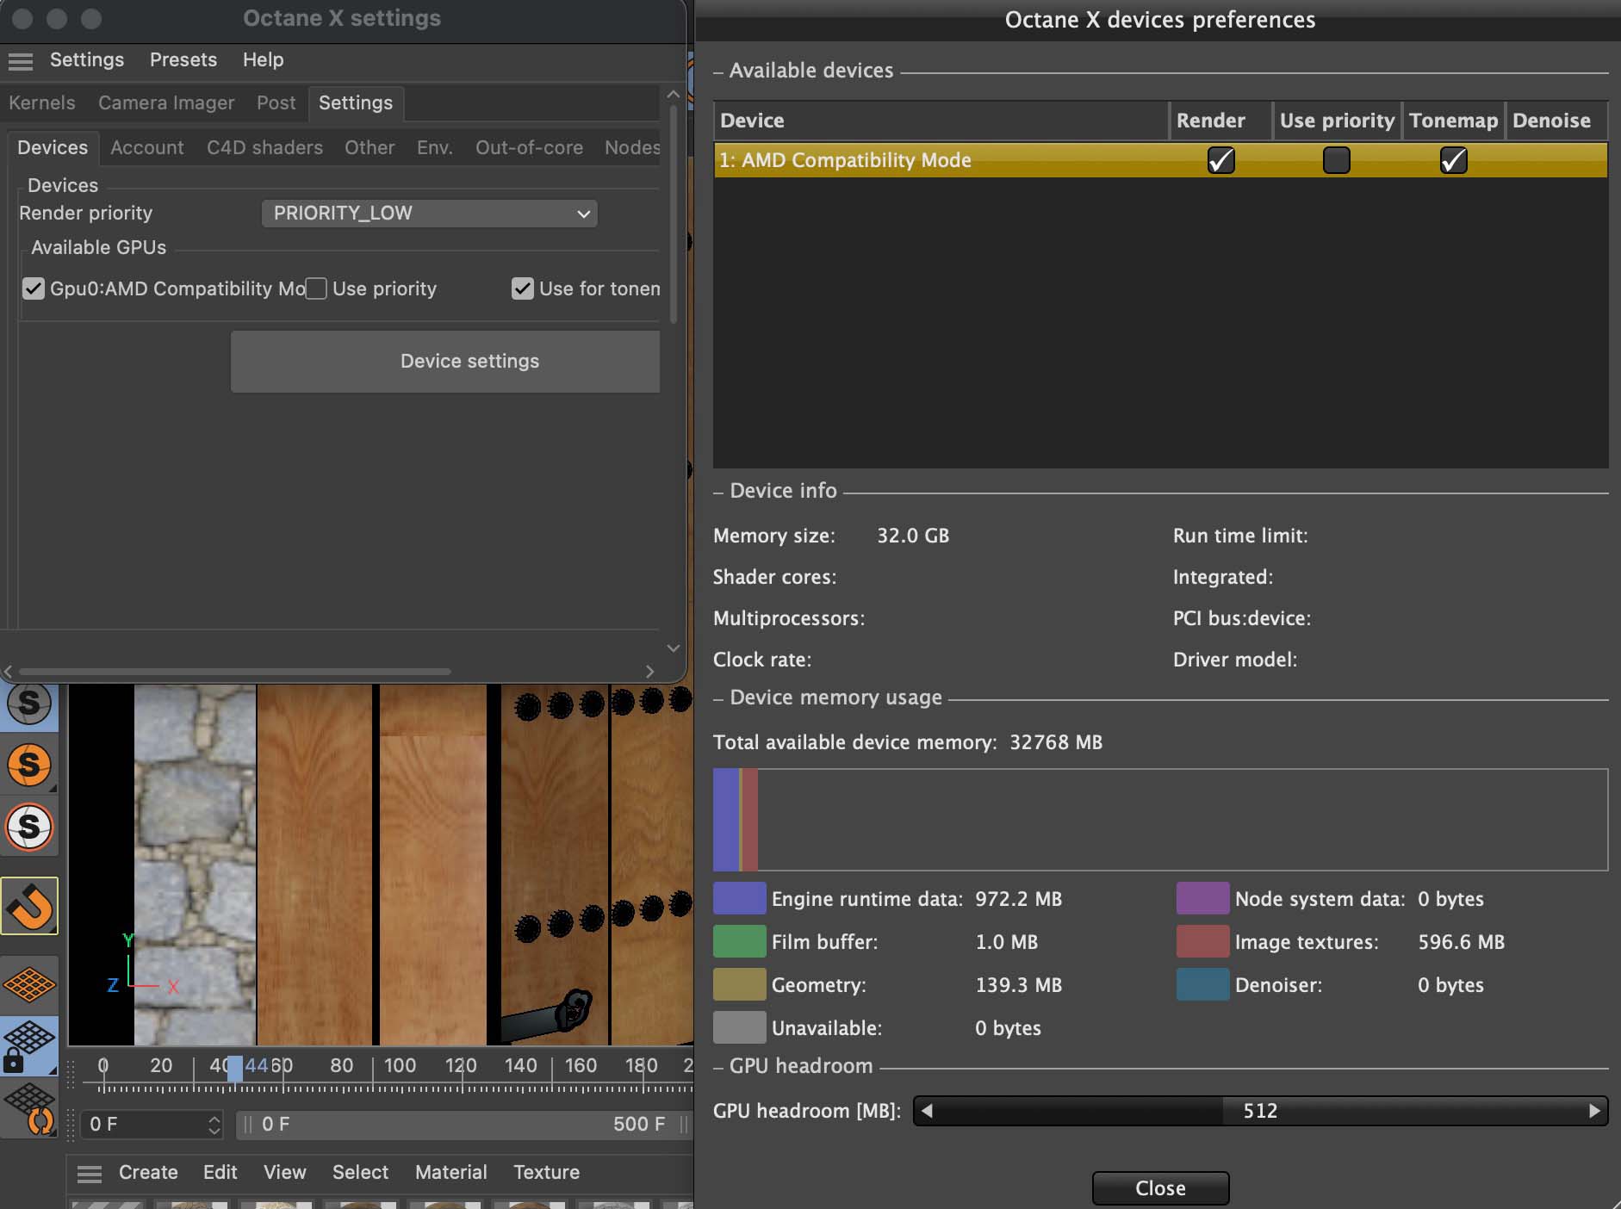Click the locked grid workplane icon
Viewport: 1621px width, 1209px height.
[x=29, y=1045]
